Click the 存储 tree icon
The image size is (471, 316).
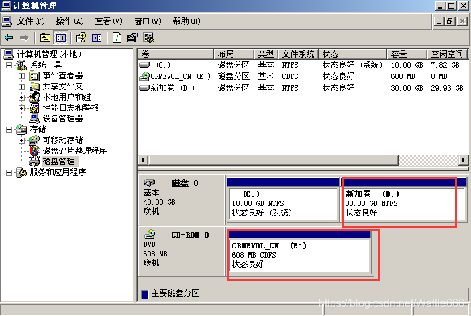click(21, 129)
